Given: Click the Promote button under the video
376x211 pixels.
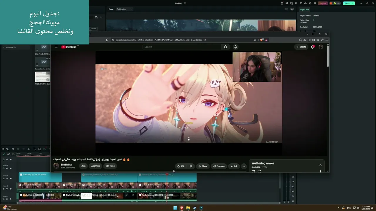Looking at the screenshot, I should [219, 166].
